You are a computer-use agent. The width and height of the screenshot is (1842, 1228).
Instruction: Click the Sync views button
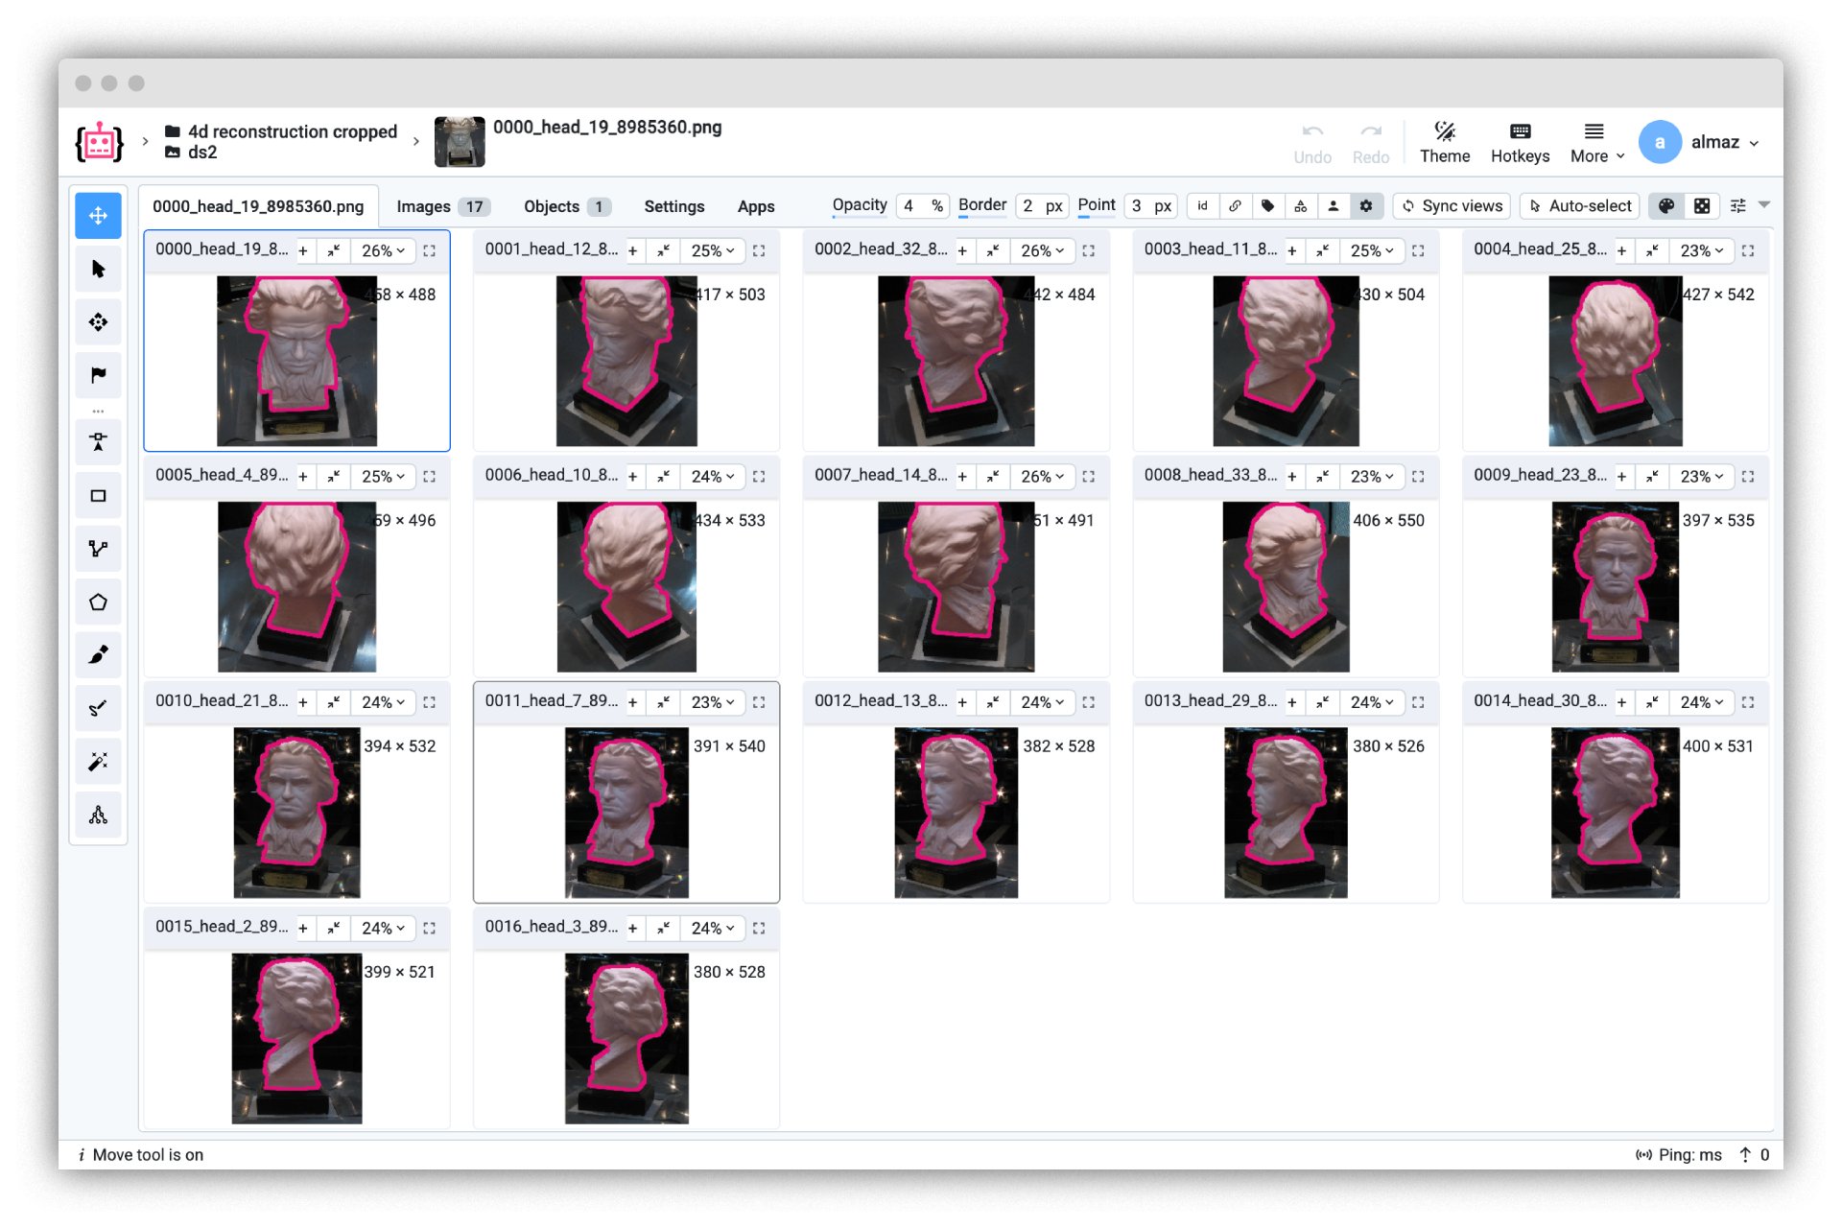(x=1452, y=205)
